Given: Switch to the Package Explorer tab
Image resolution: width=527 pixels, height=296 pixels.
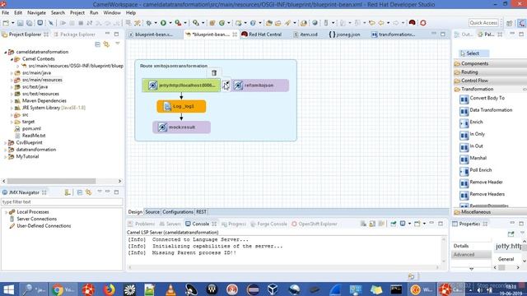Looking at the screenshot, I should click(x=74, y=35).
